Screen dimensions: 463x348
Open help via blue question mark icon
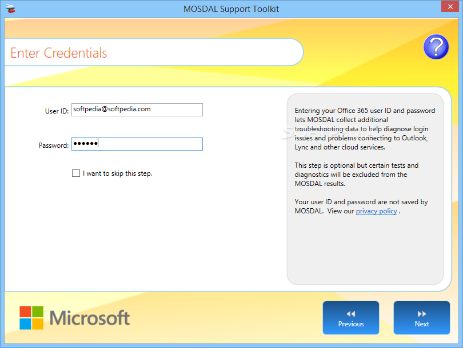[436, 47]
